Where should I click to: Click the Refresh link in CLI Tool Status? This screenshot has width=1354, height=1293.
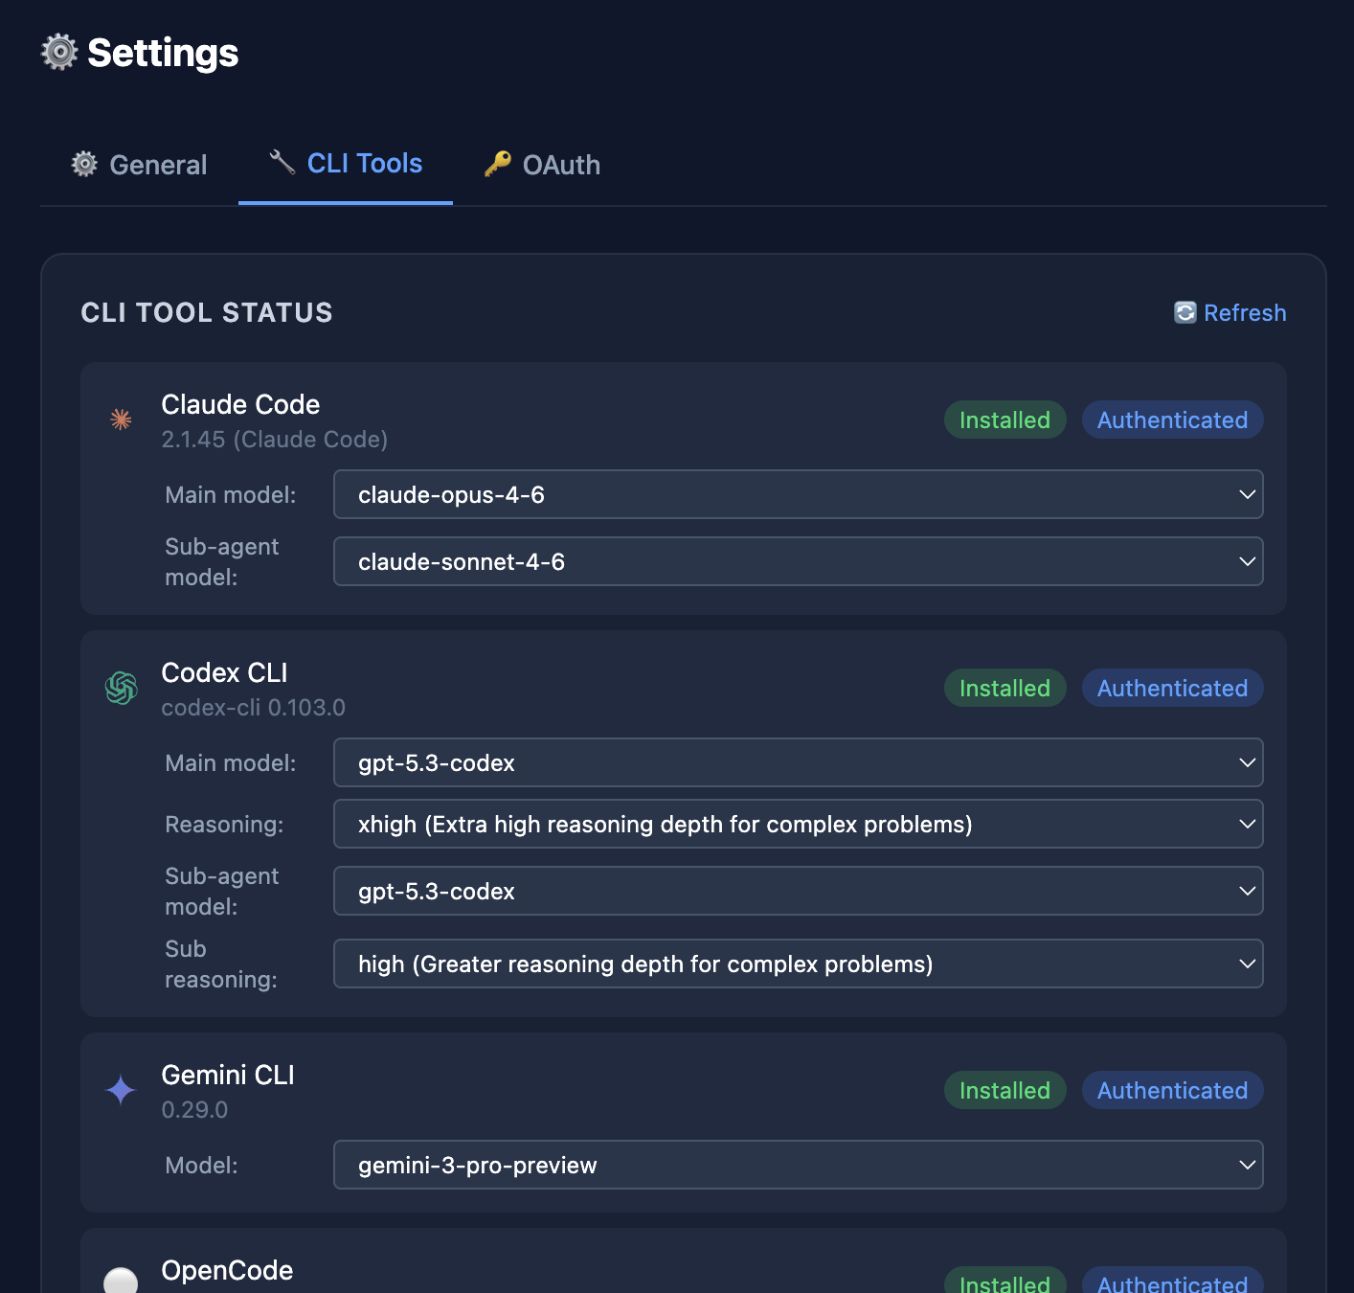[x=1245, y=312]
